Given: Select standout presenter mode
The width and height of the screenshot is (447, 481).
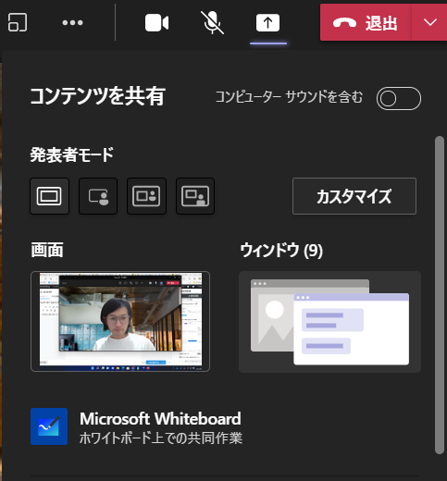Looking at the screenshot, I should point(98,196).
